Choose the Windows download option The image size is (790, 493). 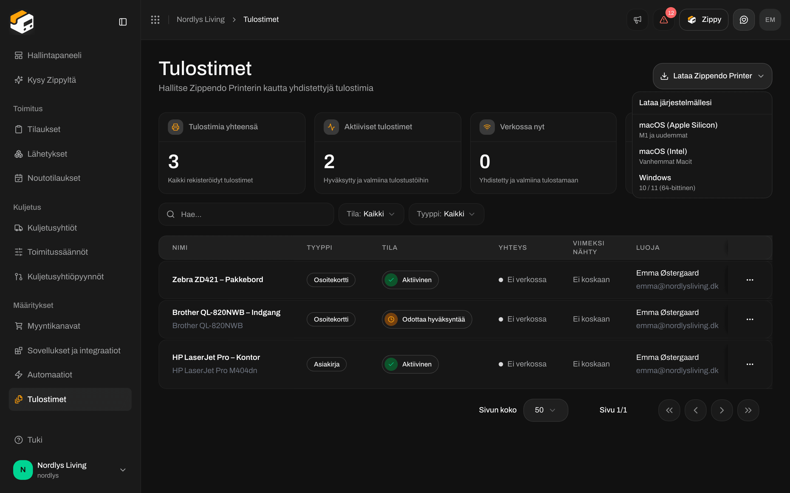point(702,183)
